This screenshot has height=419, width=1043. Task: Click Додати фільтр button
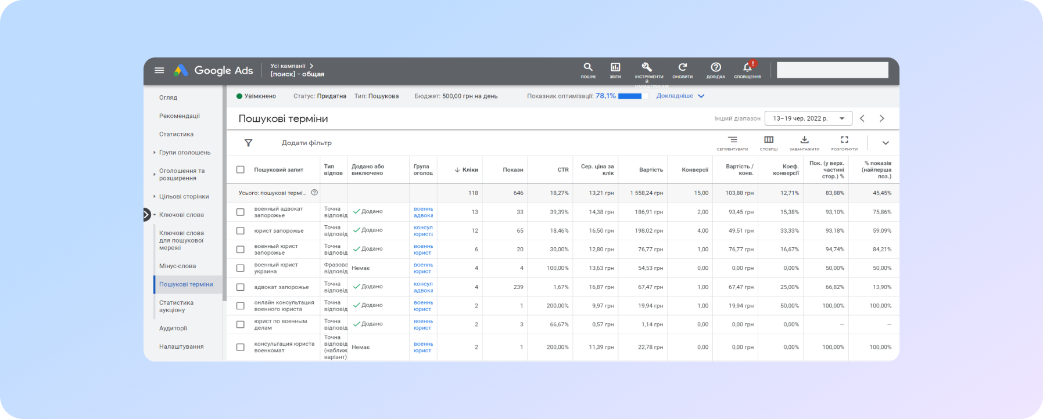point(306,143)
